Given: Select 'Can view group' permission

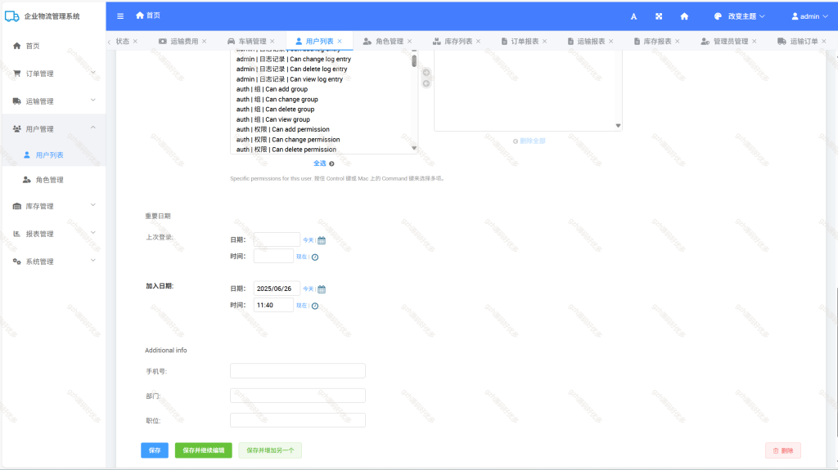Looking at the screenshot, I should point(273,119).
